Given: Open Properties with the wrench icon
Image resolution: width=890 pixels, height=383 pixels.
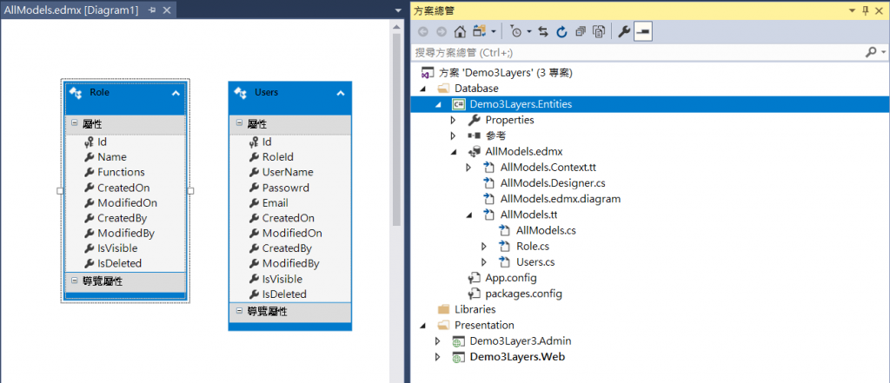Looking at the screenshot, I should [x=623, y=32].
